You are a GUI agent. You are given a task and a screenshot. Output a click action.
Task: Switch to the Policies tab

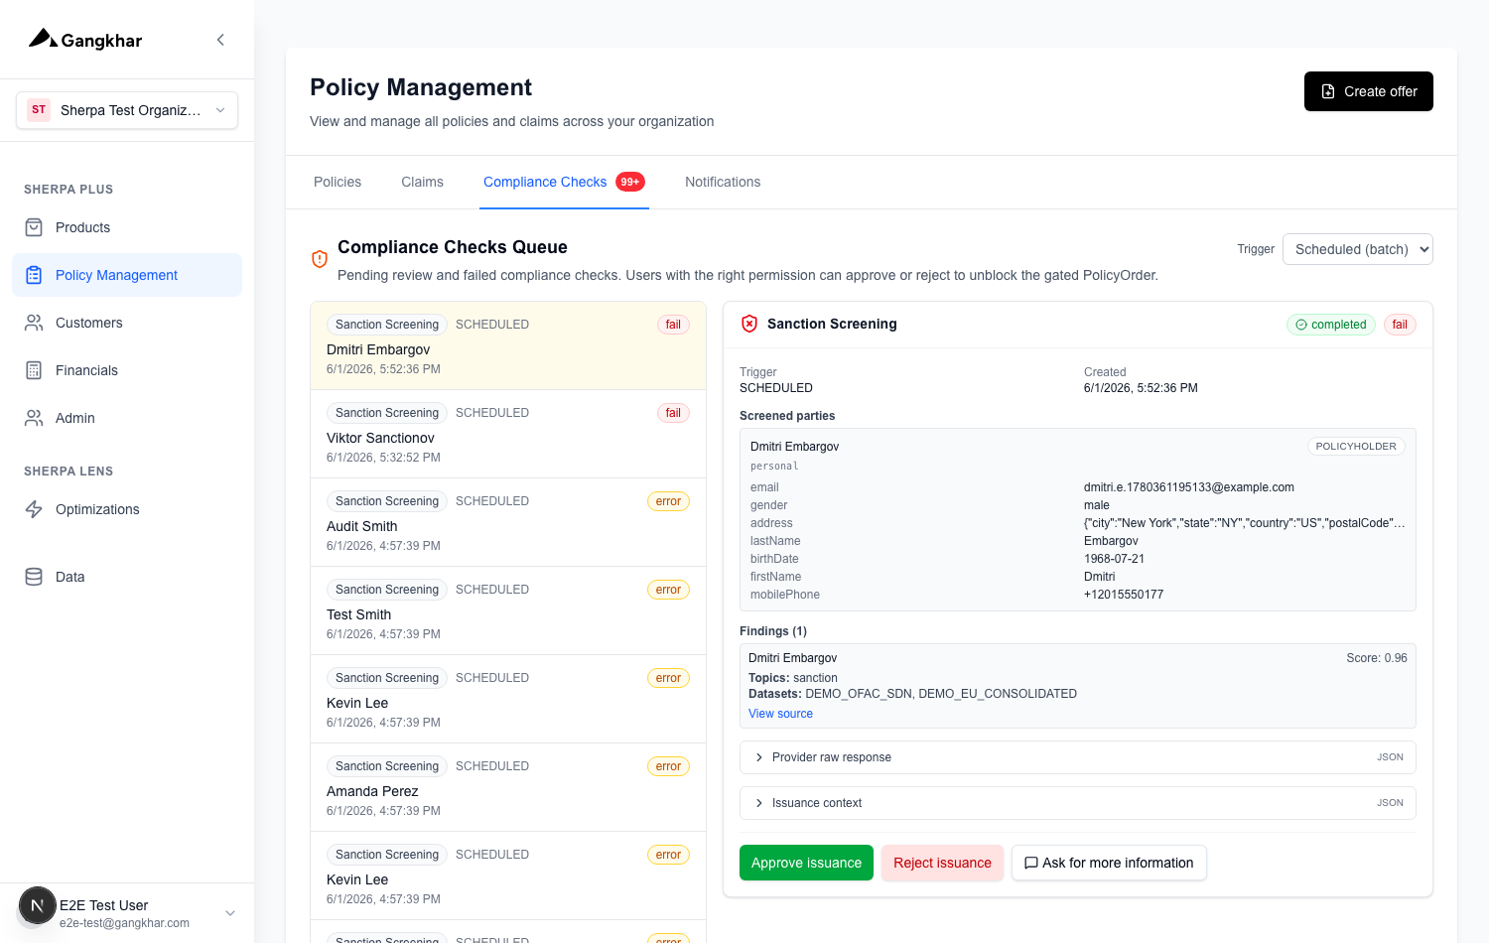[x=338, y=182]
